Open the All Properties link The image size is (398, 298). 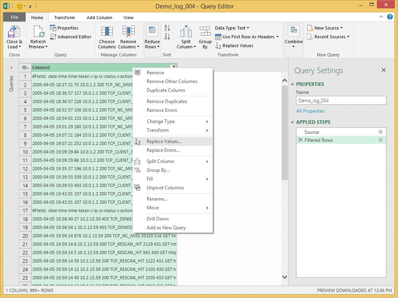[310, 111]
